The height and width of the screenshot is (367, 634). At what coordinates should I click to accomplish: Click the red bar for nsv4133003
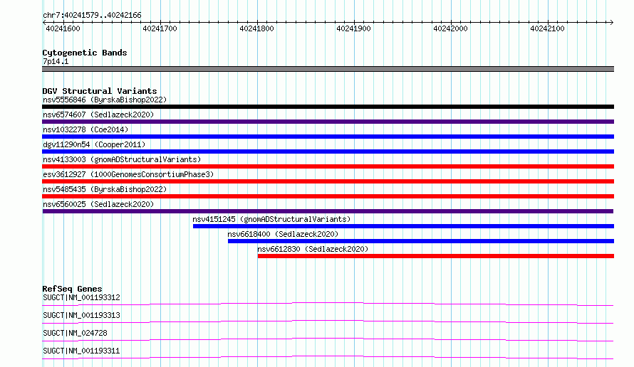click(x=328, y=166)
